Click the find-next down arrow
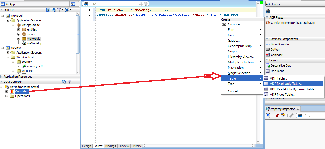This screenshot has height=149, width=325. (141, 4)
